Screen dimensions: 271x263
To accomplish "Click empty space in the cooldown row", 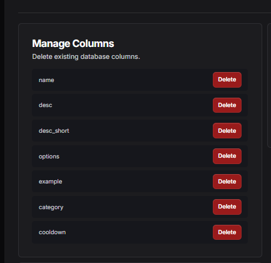I will pyautogui.click(x=138, y=232).
